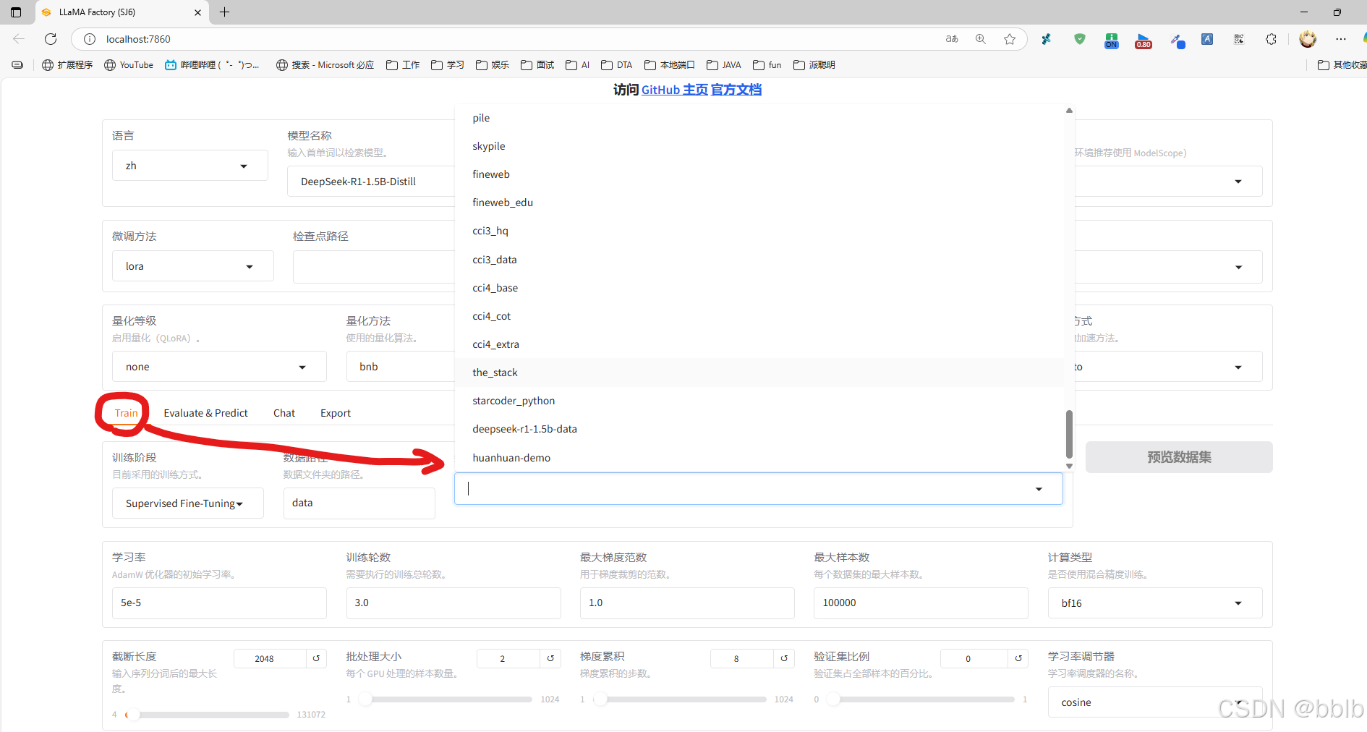Reset the 批处理大小 value with its reset icon
This screenshot has width=1367, height=732.
pos(550,658)
